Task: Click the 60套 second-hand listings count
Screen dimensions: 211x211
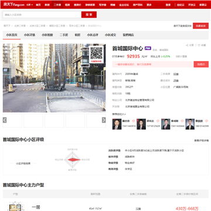Action: click(x=176, y=74)
